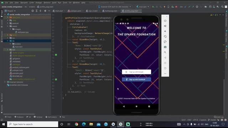Collapse the images folder in the tree
Viewport: 228px width, 128px height.
tap(10, 29)
